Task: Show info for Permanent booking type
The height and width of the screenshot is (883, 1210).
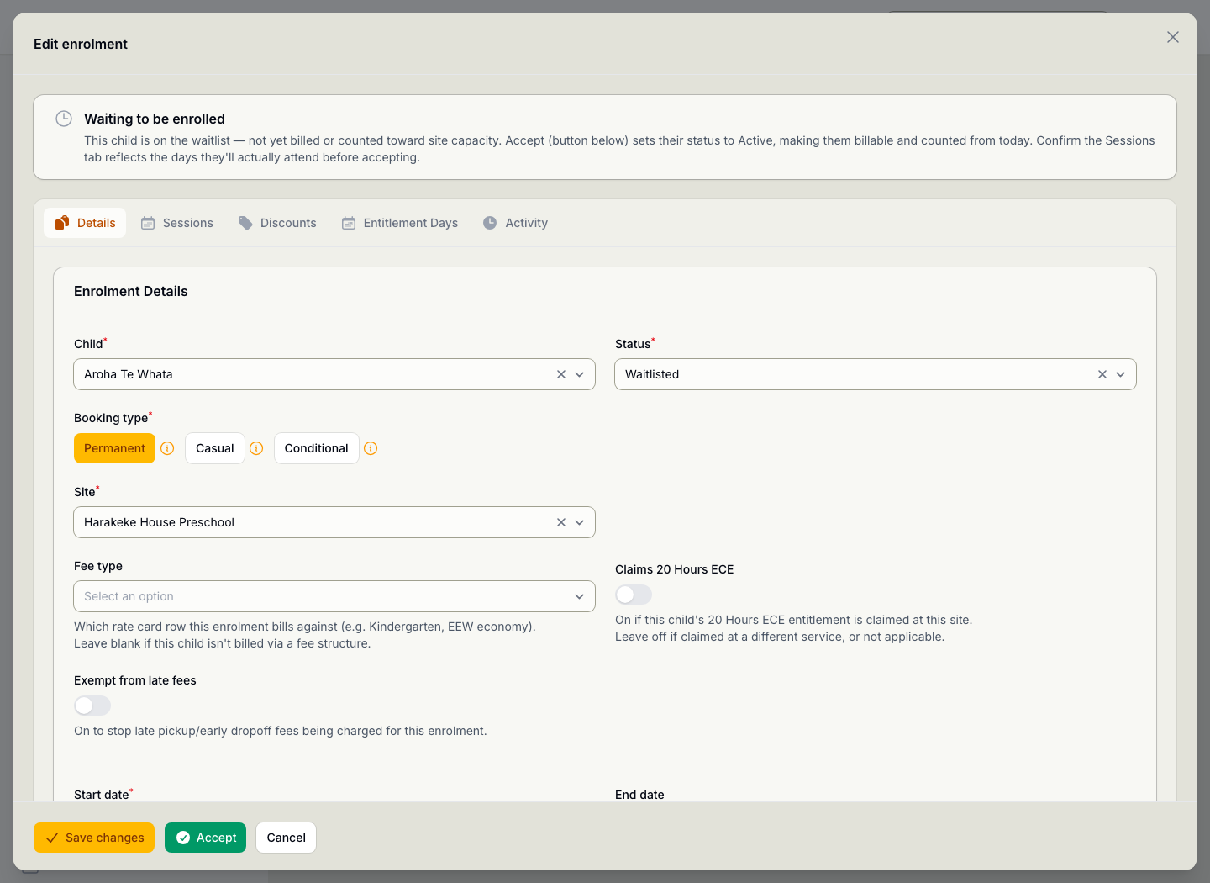Action: (x=167, y=448)
